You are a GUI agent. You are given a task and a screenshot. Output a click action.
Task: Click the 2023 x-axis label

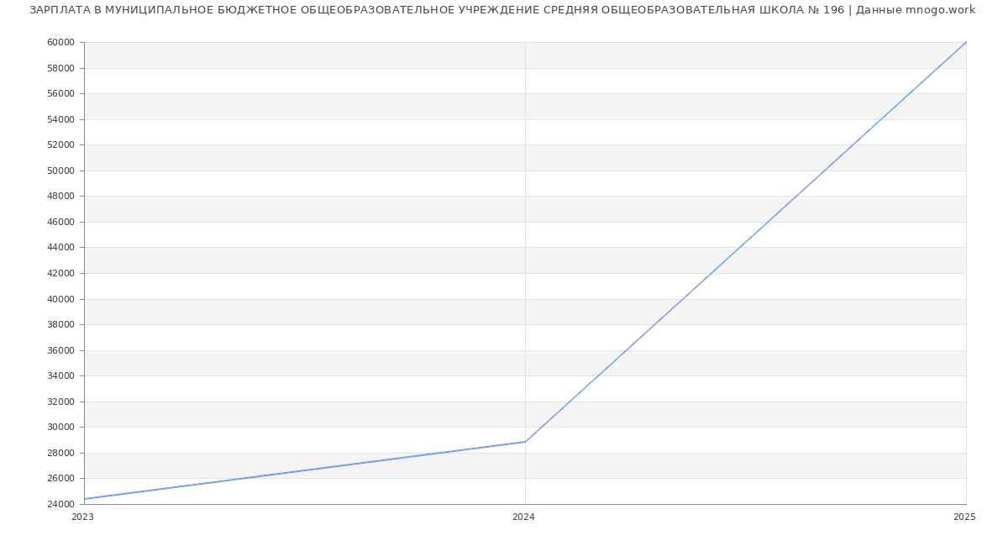83,517
